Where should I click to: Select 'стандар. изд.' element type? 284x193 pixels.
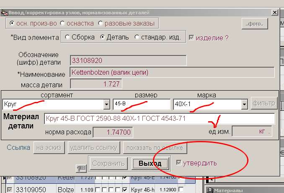click(137, 37)
